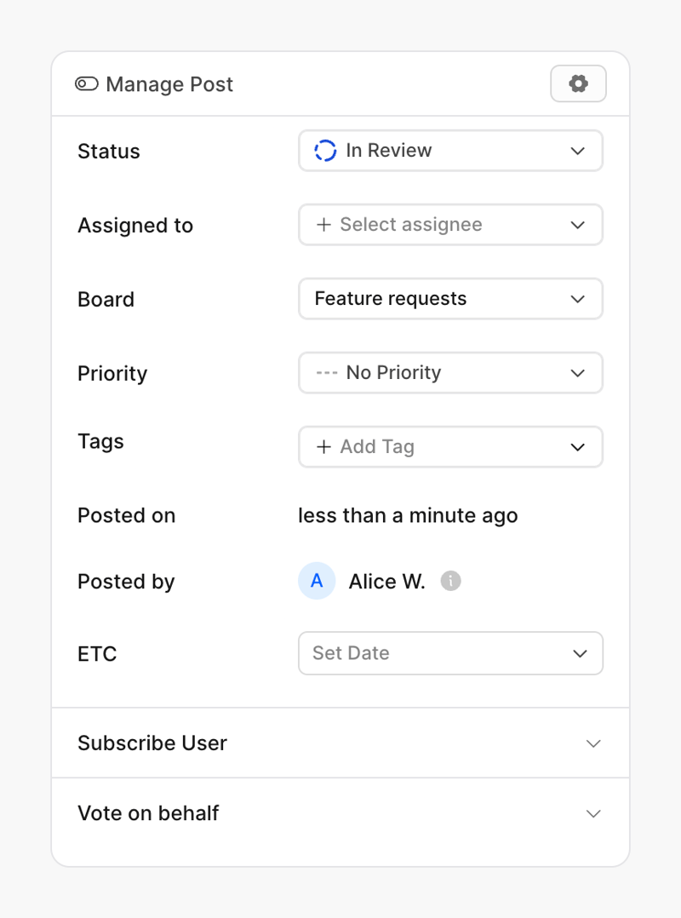Click Alice W.'s avatar badge
681x918 pixels.
point(317,581)
